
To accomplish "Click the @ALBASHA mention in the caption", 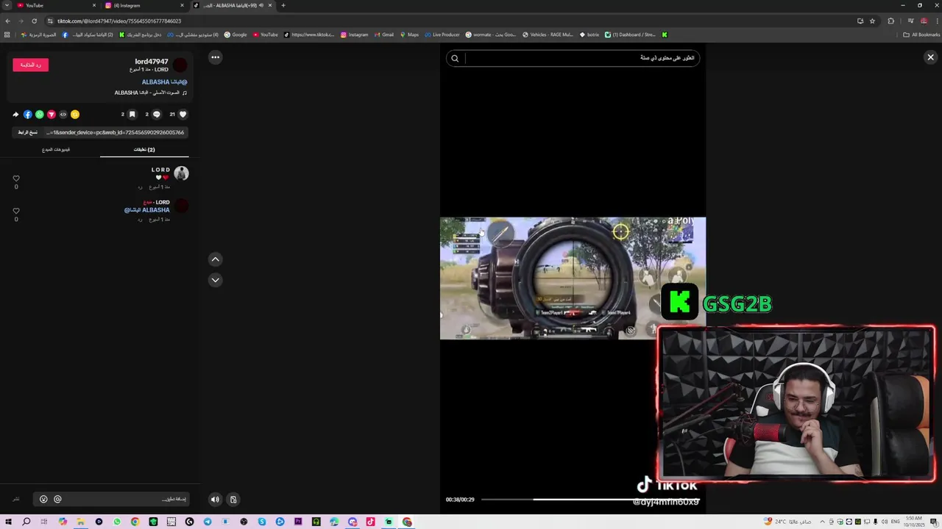I will click(x=164, y=82).
